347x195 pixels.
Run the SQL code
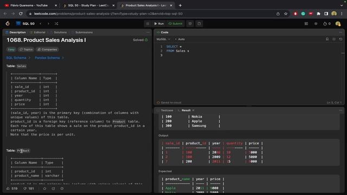159,23
